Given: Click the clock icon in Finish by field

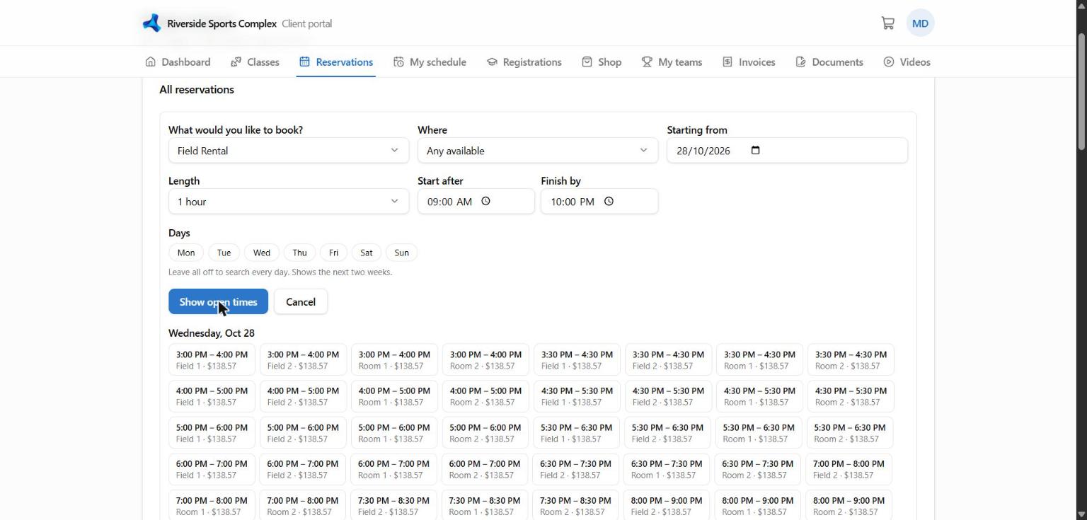Looking at the screenshot, I should [x=609, y=201].
